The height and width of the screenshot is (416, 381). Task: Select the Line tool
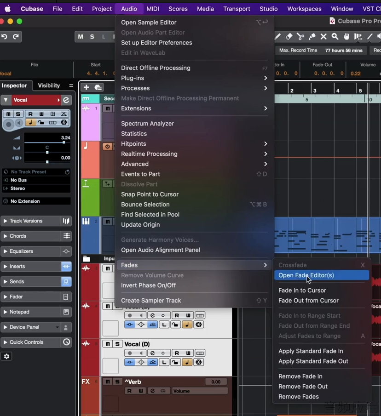(x=369, y=37)
